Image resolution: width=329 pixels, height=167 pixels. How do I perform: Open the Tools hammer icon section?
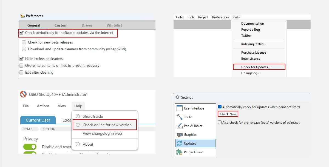[180, 117]
